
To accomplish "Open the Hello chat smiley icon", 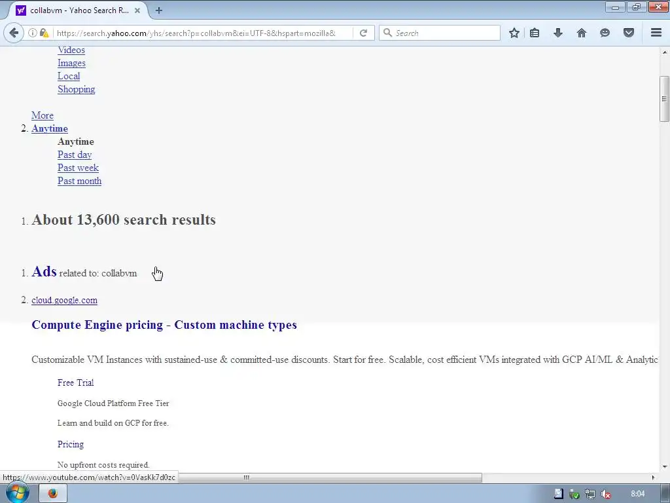I will (x=605, y=33).
